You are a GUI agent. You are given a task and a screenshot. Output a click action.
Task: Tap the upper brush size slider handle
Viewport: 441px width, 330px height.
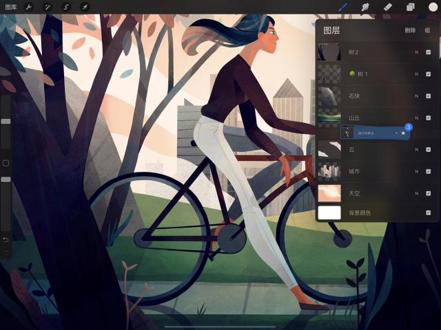(6, 121)
